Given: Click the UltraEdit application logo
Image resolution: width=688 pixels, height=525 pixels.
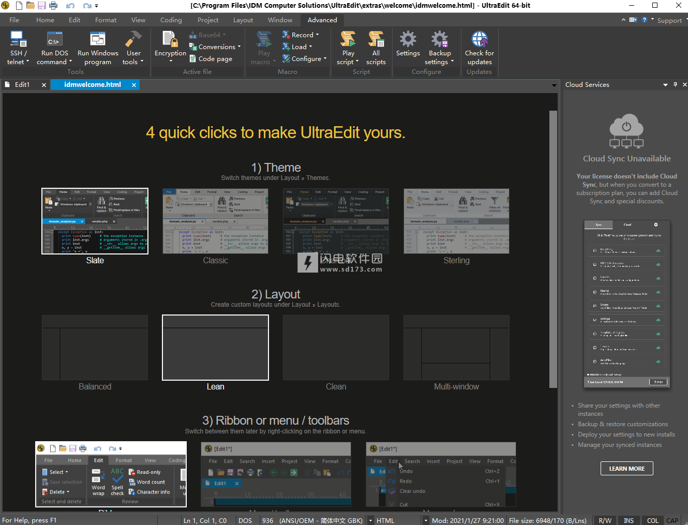Looking at the screenshot, I should coord(6,6).
